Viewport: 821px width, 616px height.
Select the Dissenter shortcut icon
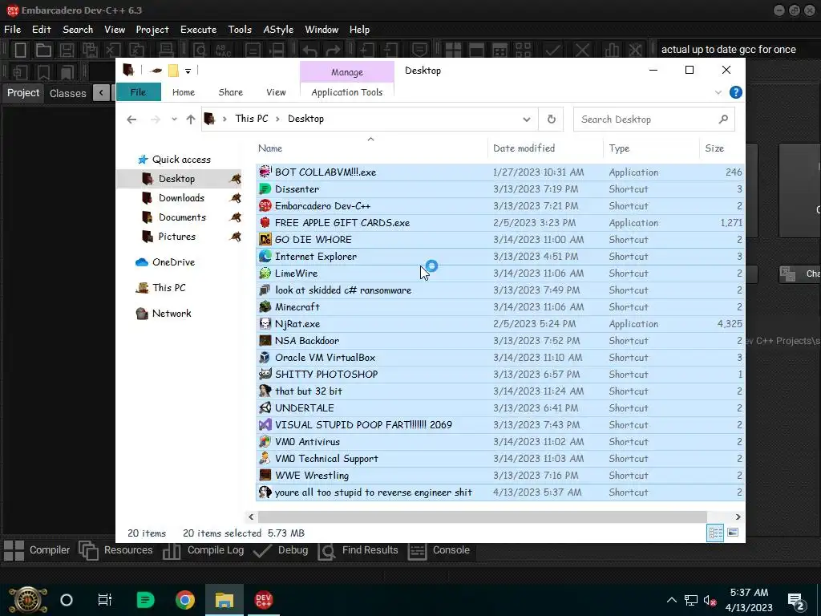click(265, 189)
